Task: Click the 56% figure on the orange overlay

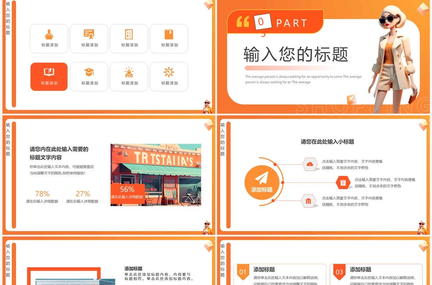Action: pos(127,189)
